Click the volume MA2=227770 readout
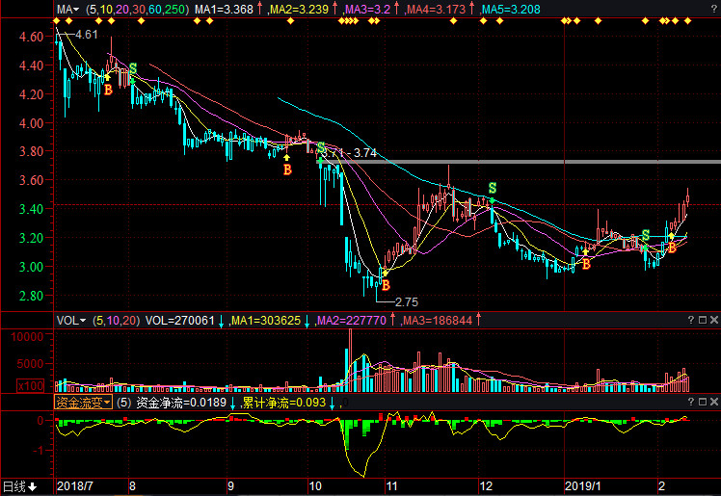 [352, 321]
